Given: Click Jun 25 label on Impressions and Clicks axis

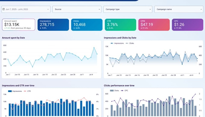Looking at the screenshot, I should (164, 75).
